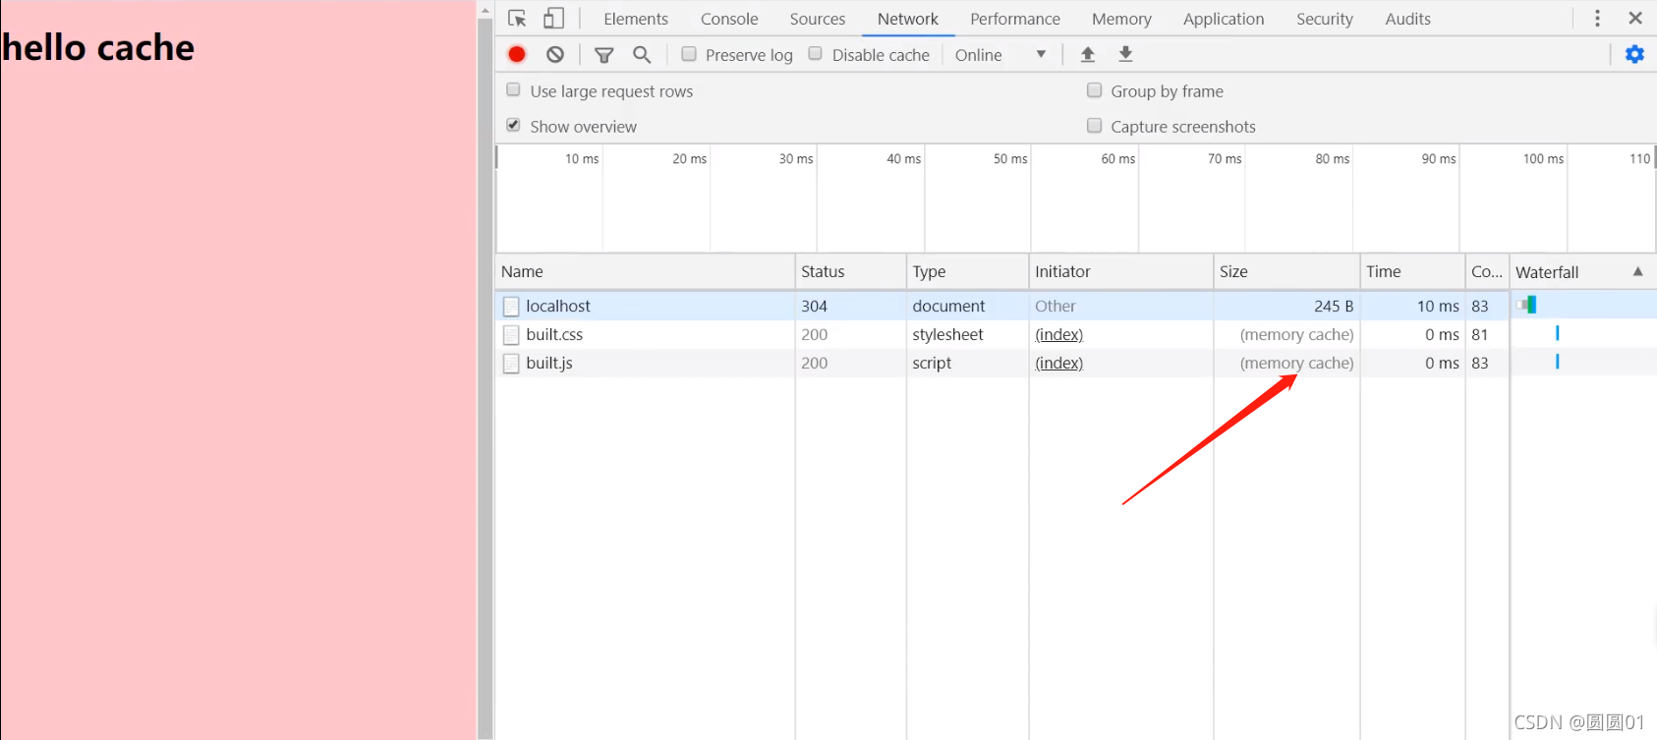Viewport: 1657px width, 740px height.
Task: Select the localhost request row
Action: coord(1076,307)
